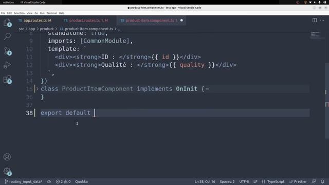
Task: Open the Terminal menu
Action: click(x=51, y=13)
